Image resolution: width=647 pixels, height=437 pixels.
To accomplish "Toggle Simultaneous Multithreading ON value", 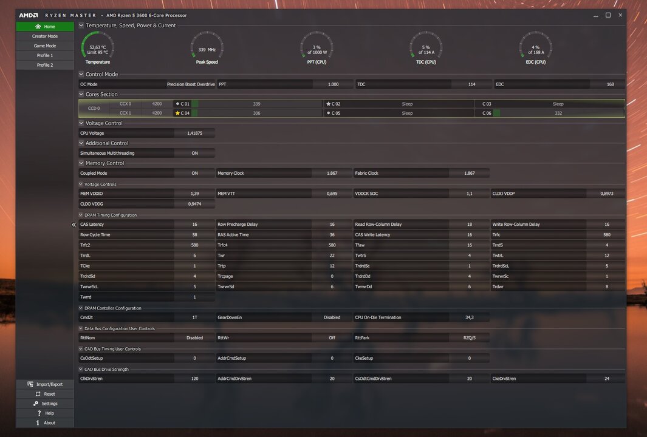I will pos(195,154).
